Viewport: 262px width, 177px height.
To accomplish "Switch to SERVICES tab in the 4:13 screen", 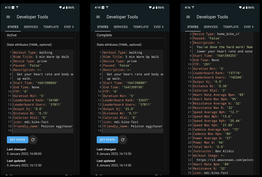I will click(x=31, y=27).
